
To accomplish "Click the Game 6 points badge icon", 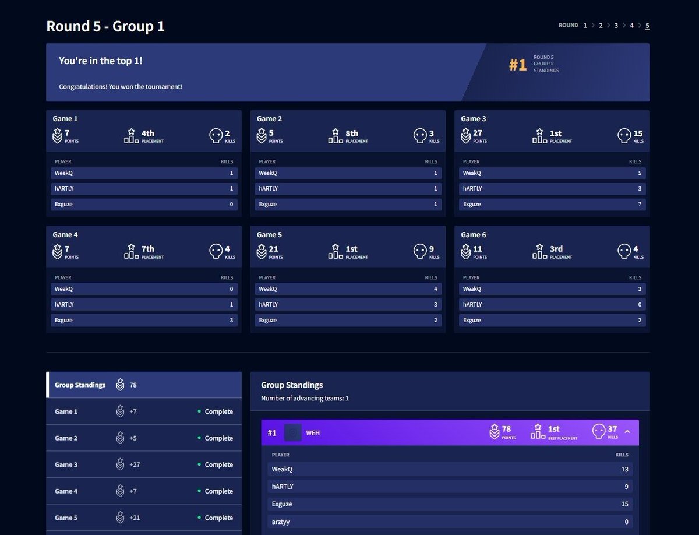I will [x=465, y=252].
